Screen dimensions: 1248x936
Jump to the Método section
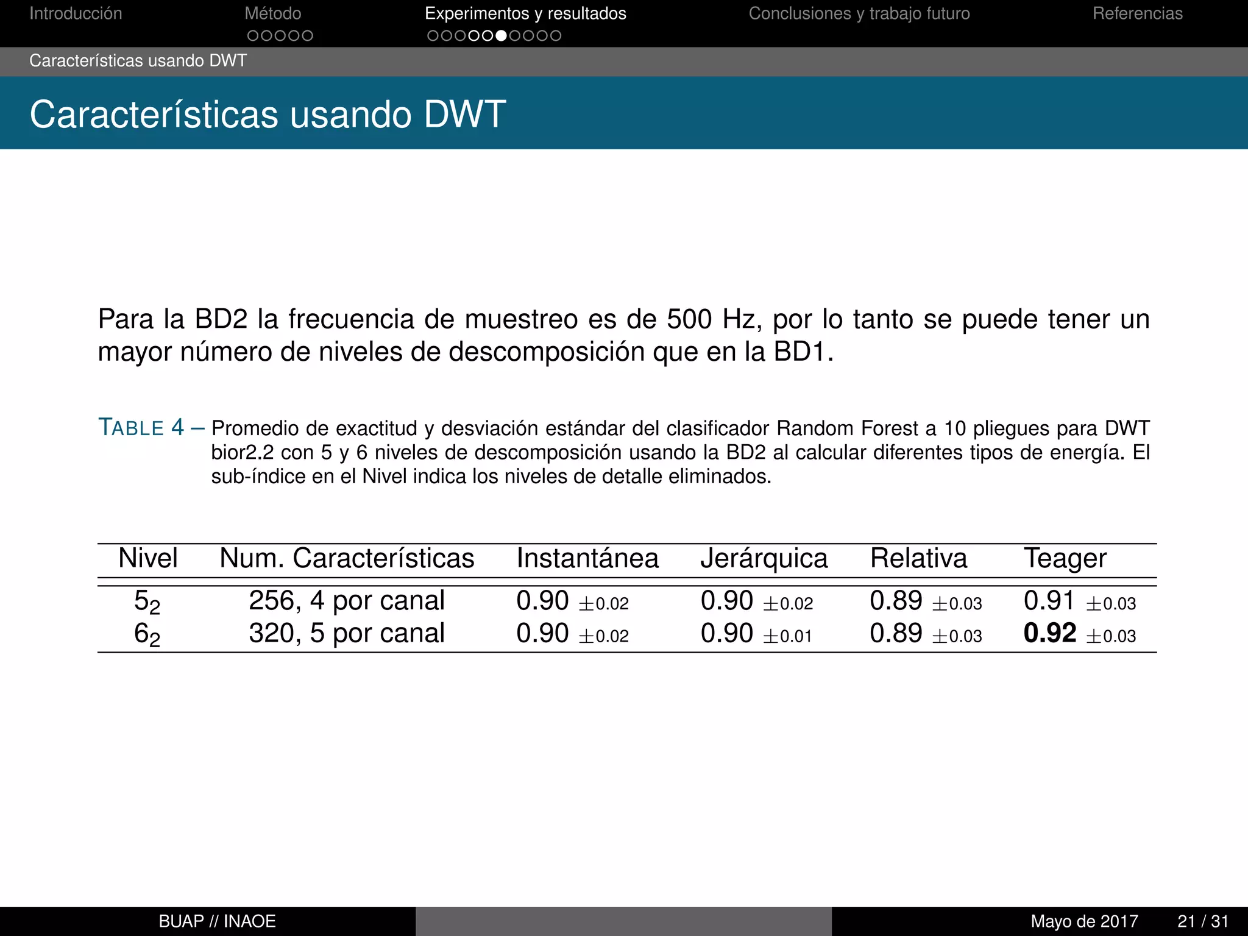[273, 13]
